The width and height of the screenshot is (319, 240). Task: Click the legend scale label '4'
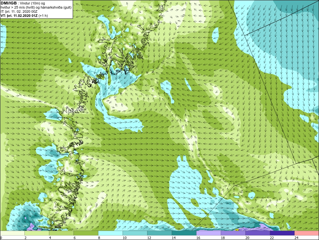50,238
